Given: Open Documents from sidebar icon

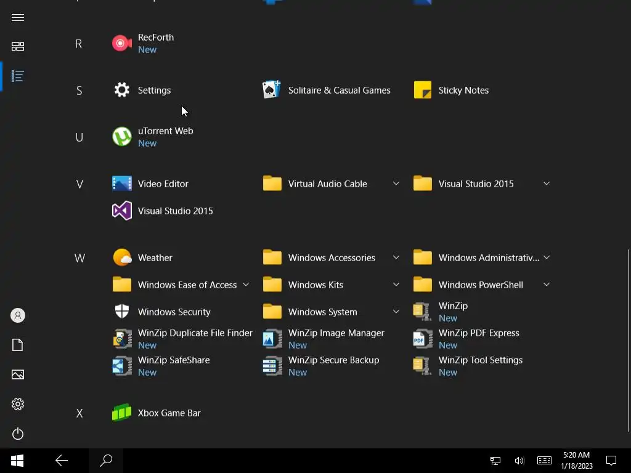Looking at the screenshot, I should pyautogui.click(x=18, y=345).
